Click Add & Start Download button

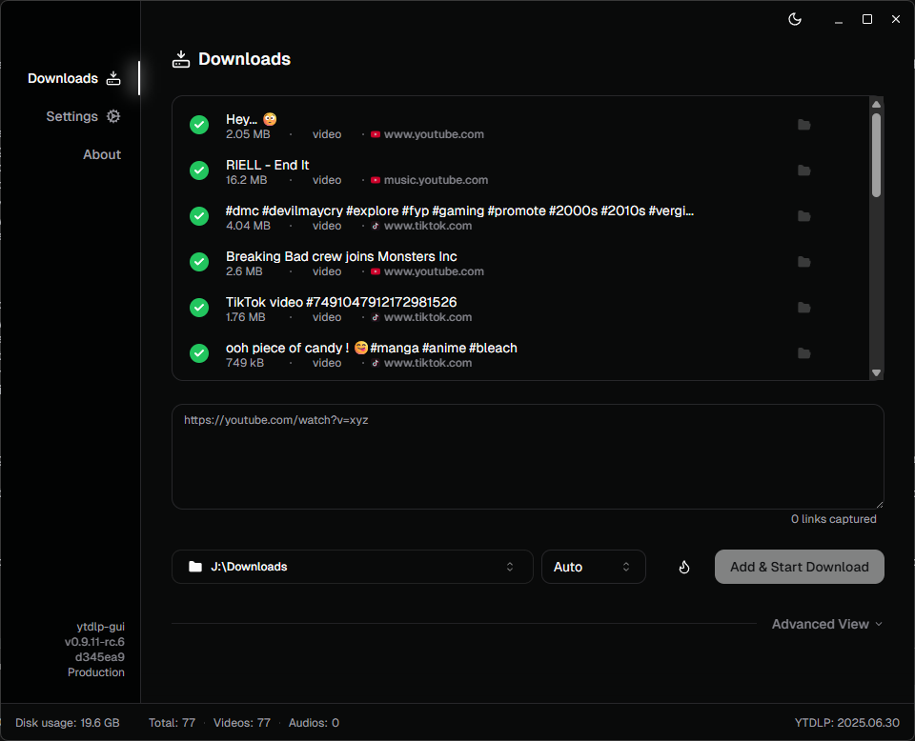coord(799,567)
